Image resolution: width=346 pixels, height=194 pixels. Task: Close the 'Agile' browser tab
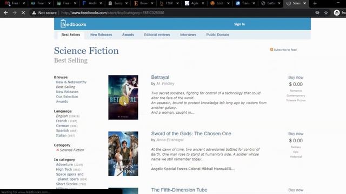click(x=203, y=3)
